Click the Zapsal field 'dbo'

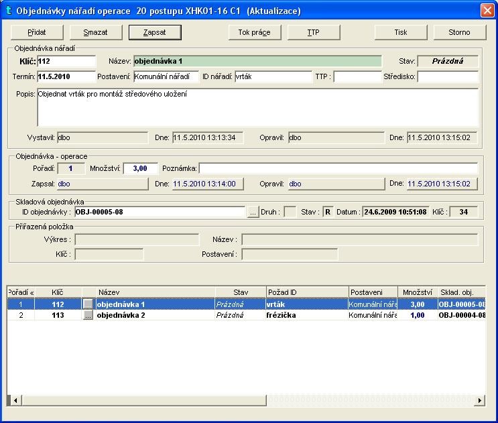103,184
